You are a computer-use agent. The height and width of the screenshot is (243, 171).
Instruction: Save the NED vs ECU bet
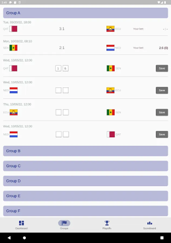(162, 90)
